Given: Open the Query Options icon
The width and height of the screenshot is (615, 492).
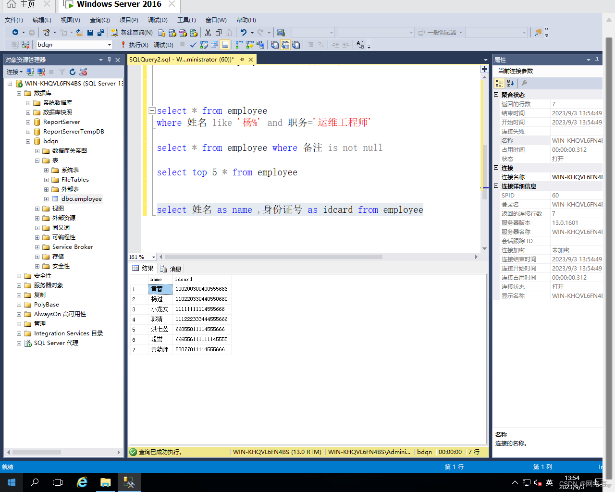Looking at the screenshot, I should (x=214, y=45).
